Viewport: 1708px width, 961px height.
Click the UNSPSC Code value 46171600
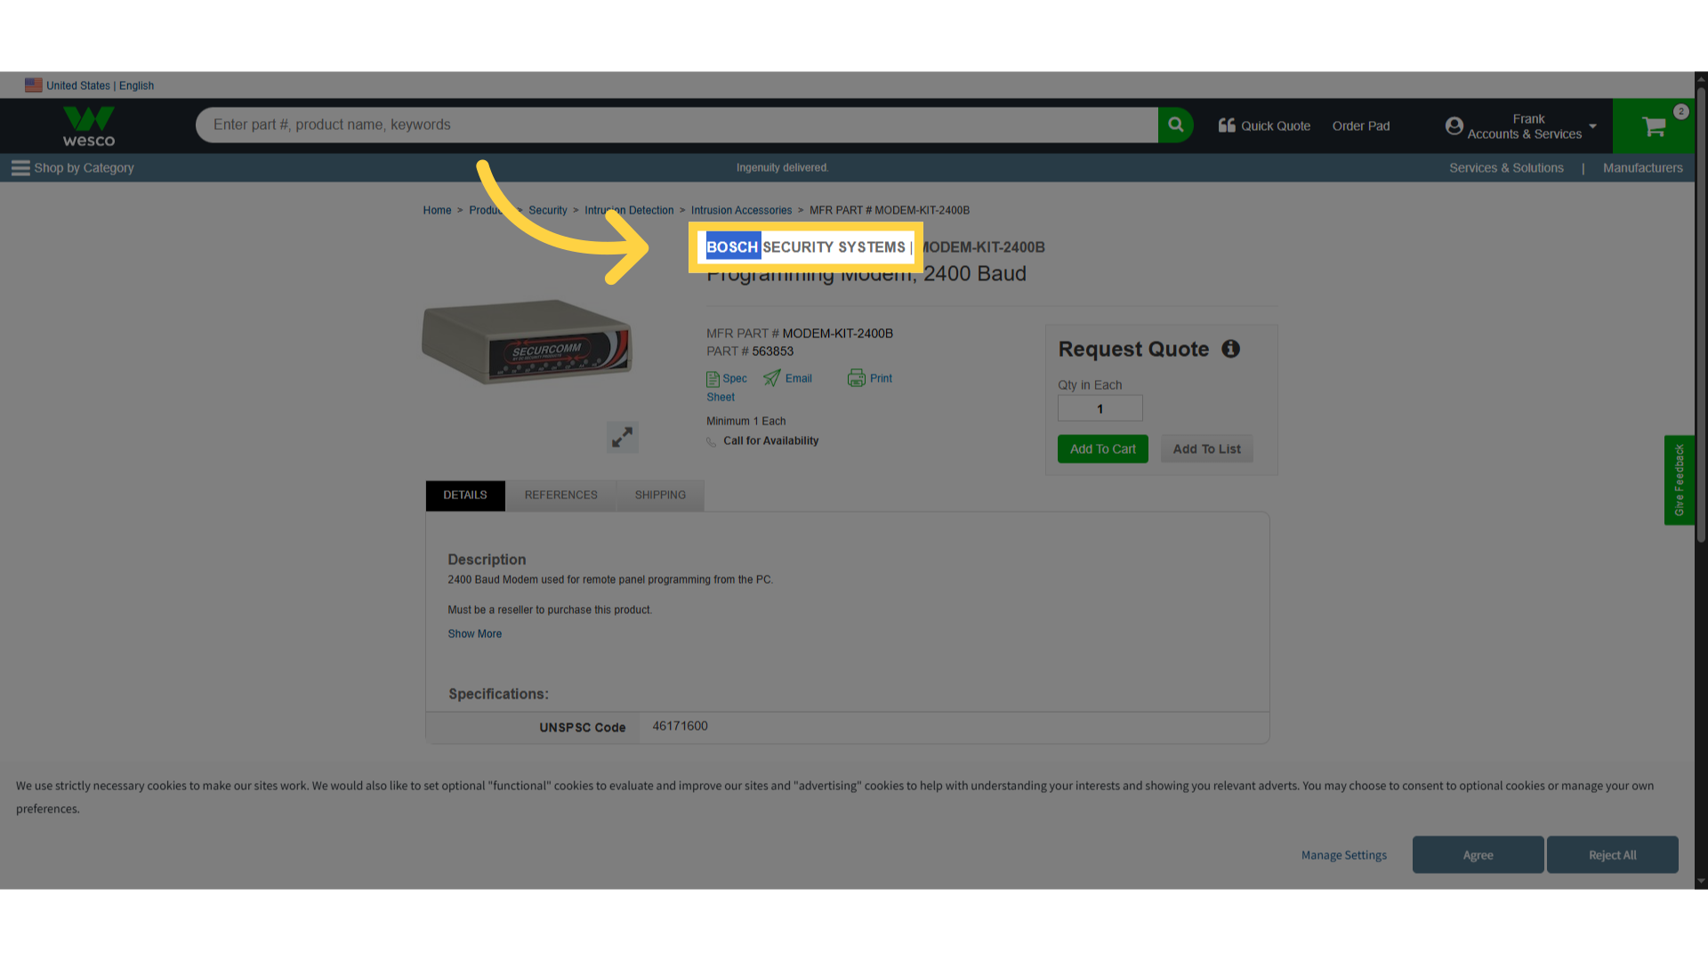(680, 726)
